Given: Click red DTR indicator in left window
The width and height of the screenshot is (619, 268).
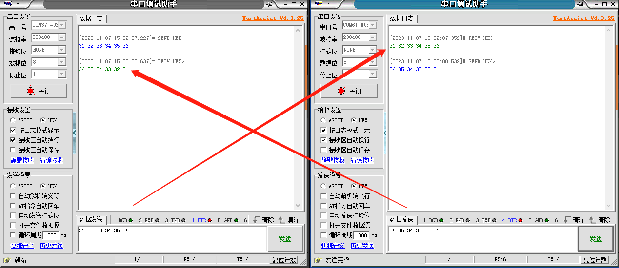Looking at the screenshot, I should [x=209, y=220].
